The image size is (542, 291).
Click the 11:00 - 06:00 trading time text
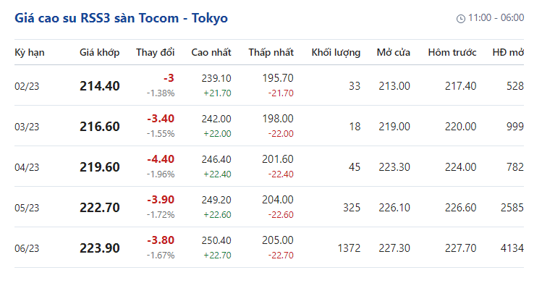click(496, 17)
